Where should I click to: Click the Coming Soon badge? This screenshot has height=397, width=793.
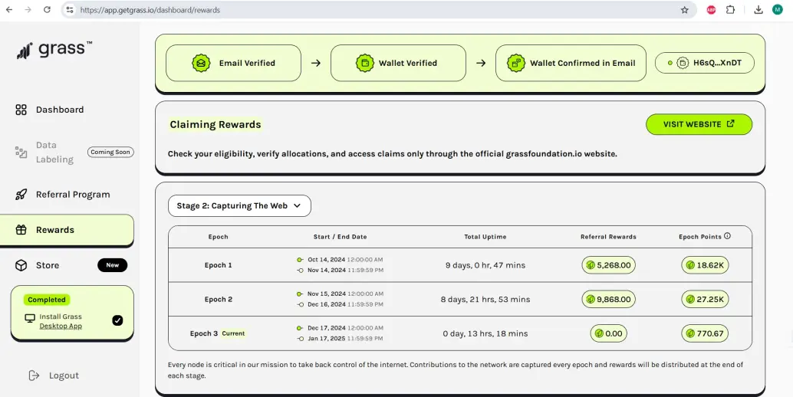coord(110,152)
